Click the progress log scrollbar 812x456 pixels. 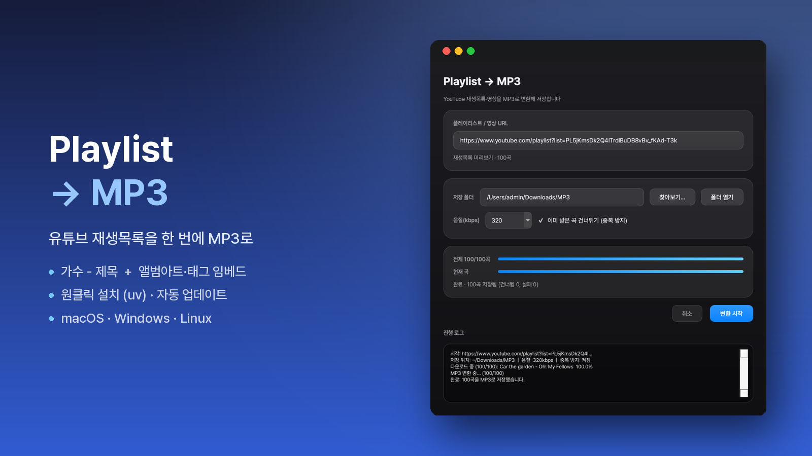[x=744, y=373]
